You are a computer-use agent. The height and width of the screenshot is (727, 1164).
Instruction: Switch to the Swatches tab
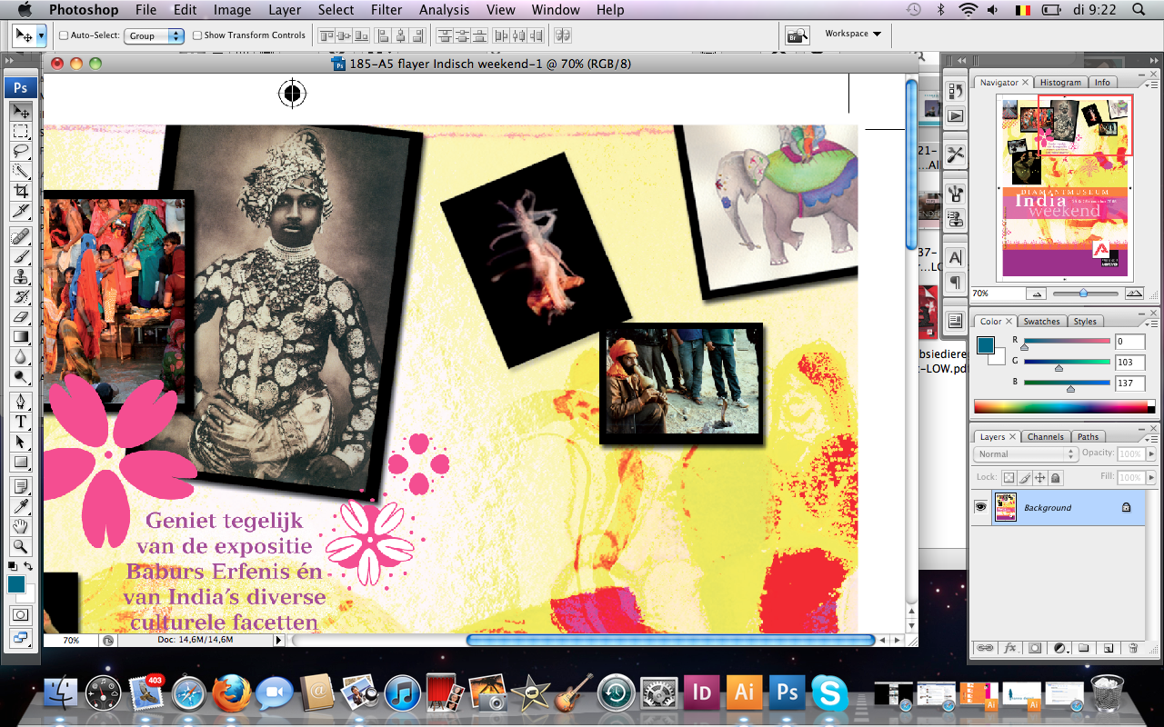[x=1041, y=321]
